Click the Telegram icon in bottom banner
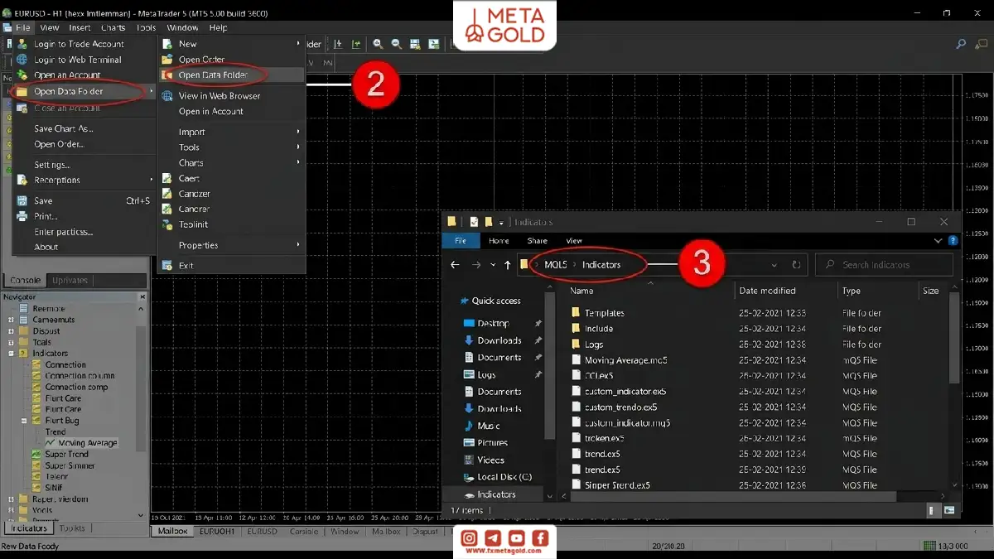 click(493, 538)
